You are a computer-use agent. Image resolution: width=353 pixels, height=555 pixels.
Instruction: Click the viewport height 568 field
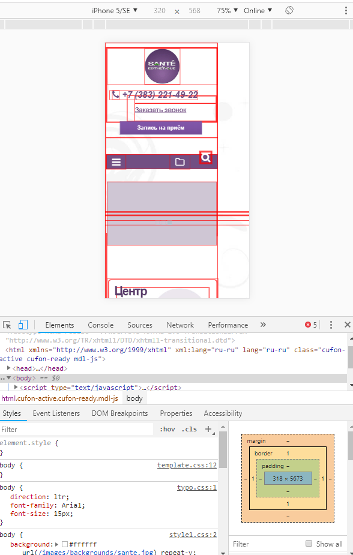click(x=195, y=11)
